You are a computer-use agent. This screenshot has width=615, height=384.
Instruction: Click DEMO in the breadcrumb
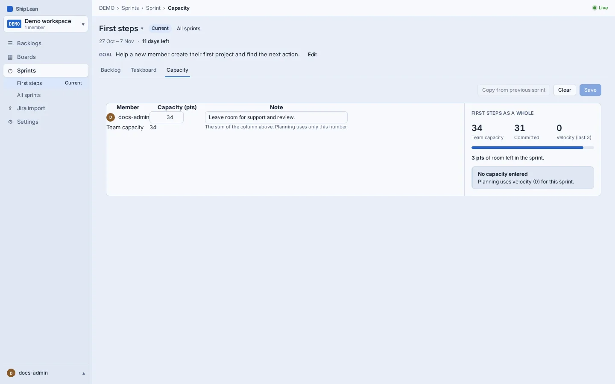(x=107, y=8)
